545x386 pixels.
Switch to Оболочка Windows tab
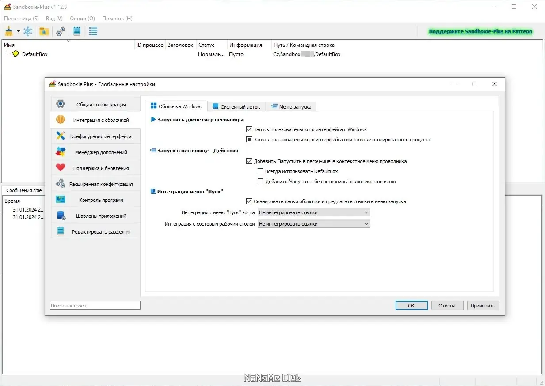tap(176, 106)
